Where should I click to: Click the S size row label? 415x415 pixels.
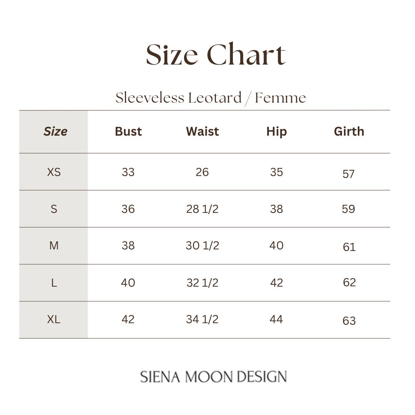tap(54, 209)
